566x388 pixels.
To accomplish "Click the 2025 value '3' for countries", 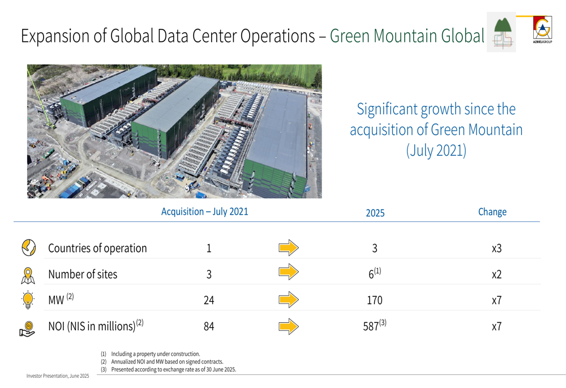I will pos(375,249).
